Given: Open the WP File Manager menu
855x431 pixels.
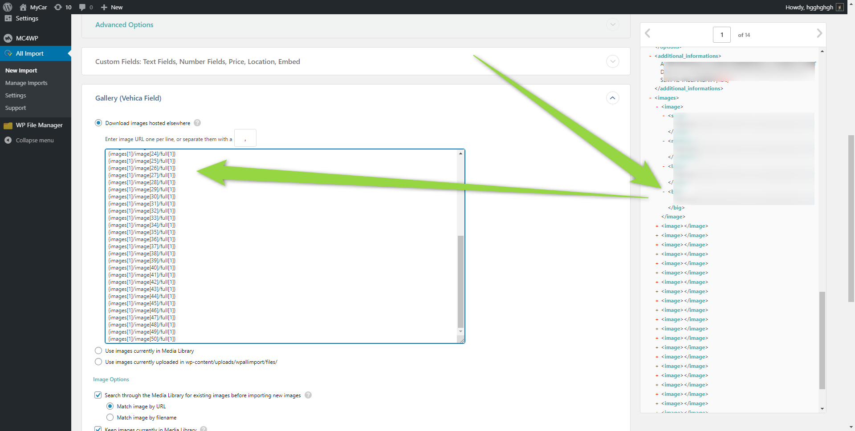Looking at the screenshot, I should click(36, 125).
